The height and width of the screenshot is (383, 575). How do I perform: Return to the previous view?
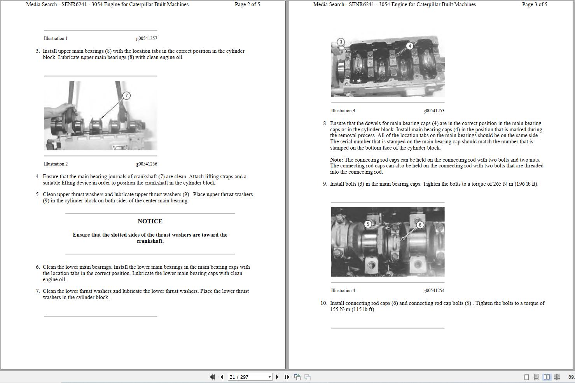click(297, 377)
